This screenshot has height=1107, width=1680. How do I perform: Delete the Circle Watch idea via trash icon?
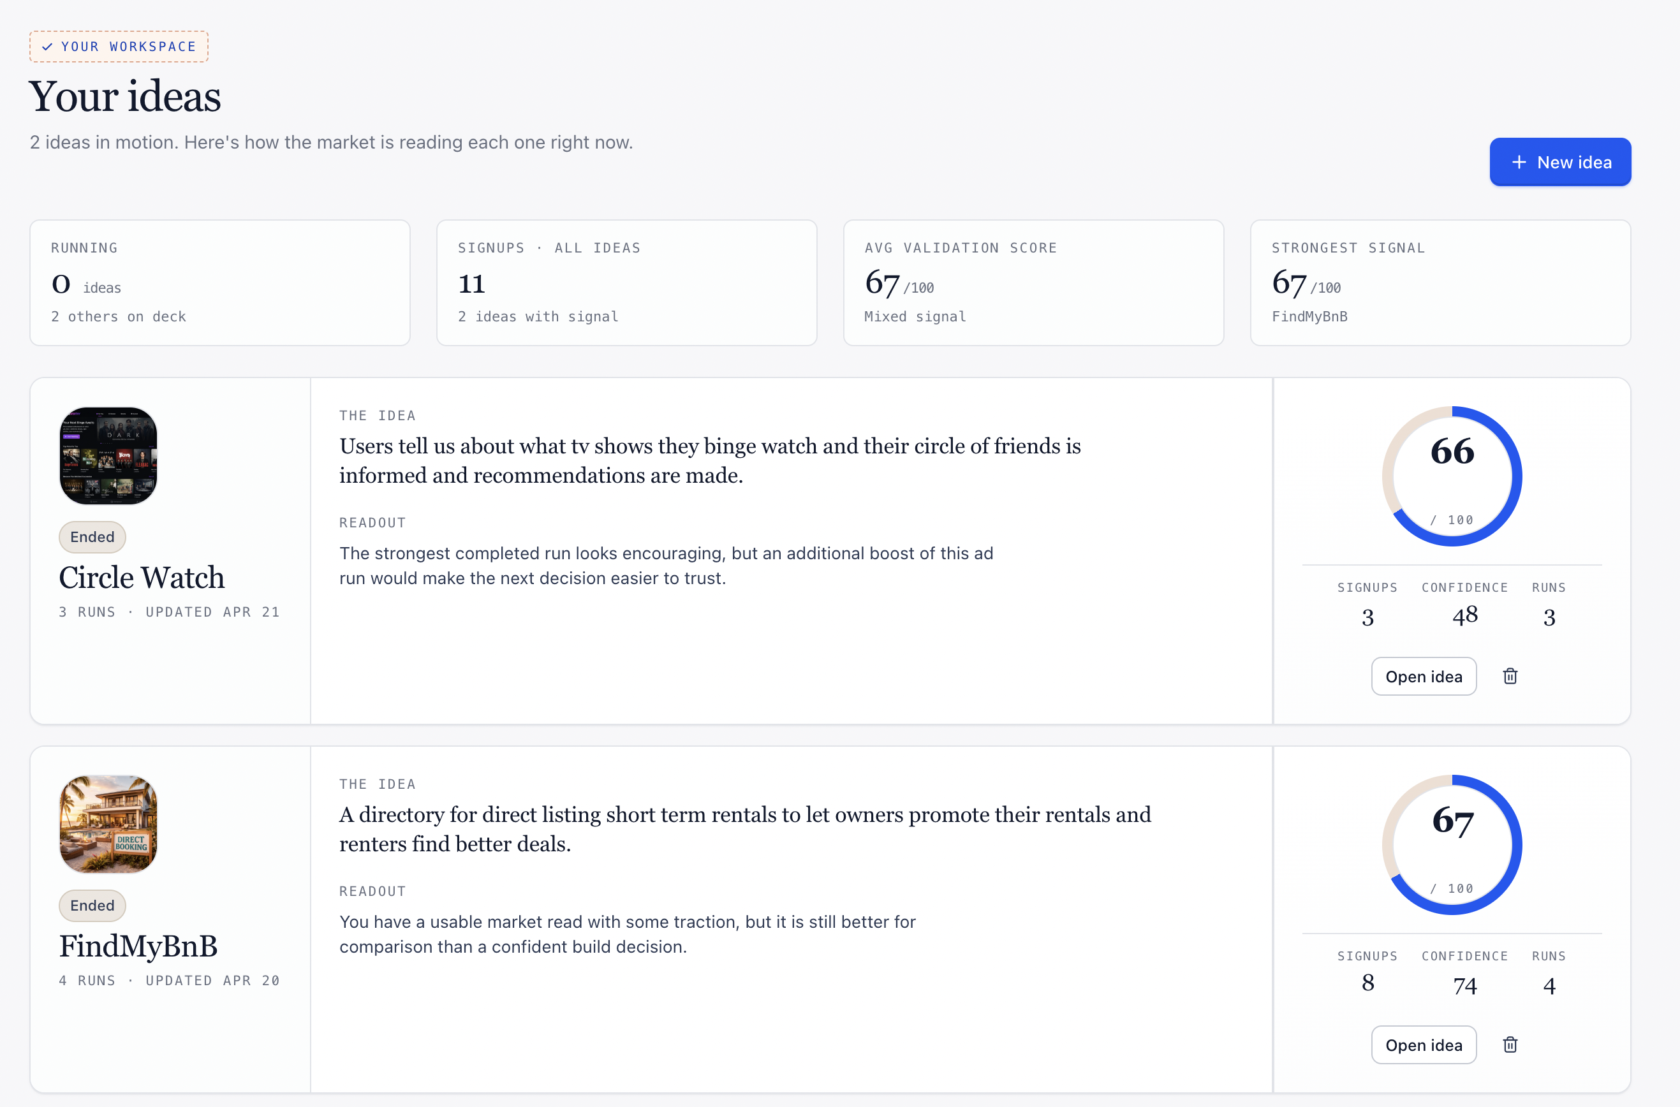click(1510, 677)
